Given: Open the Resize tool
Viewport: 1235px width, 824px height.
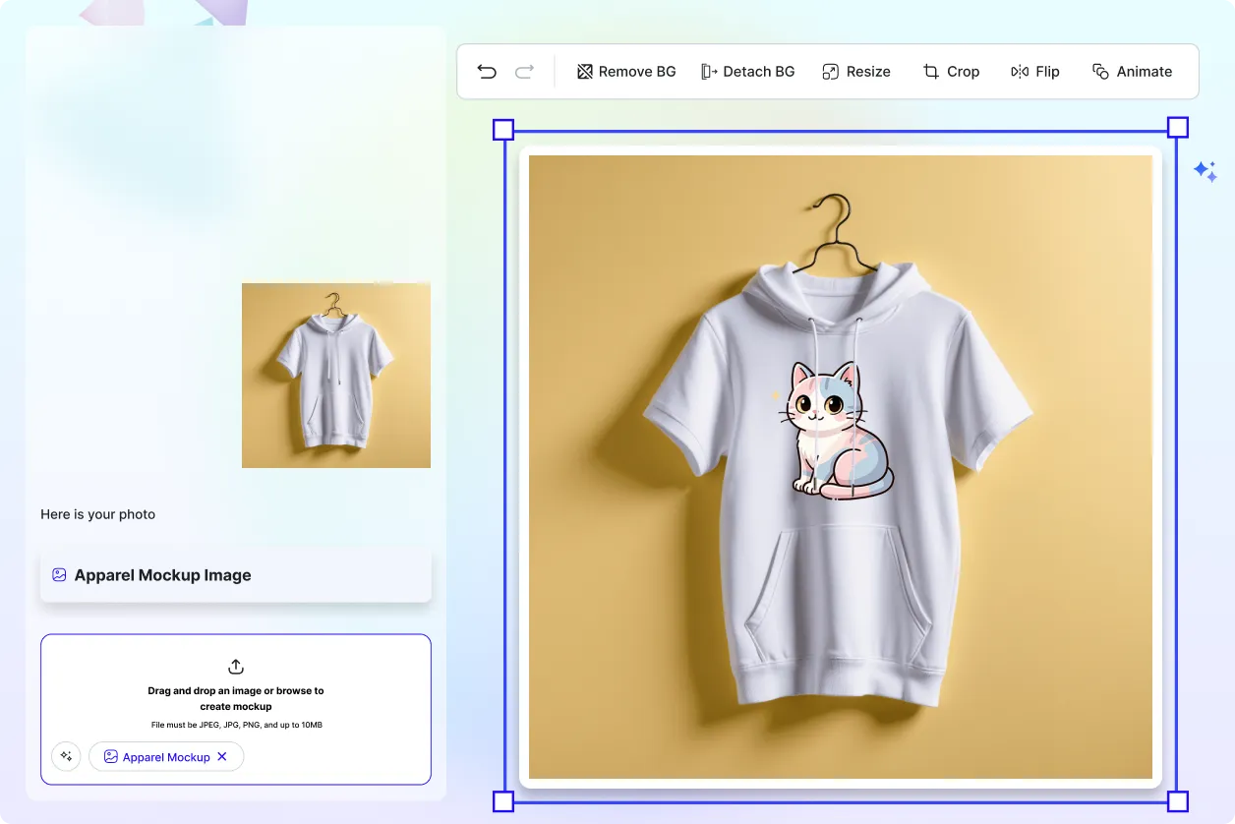Looking at the screenshot, I should coord(856,71).
